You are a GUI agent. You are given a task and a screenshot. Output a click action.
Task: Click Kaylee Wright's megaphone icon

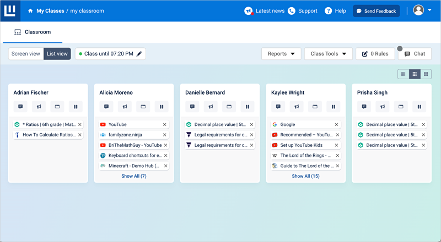coord(297,107)
